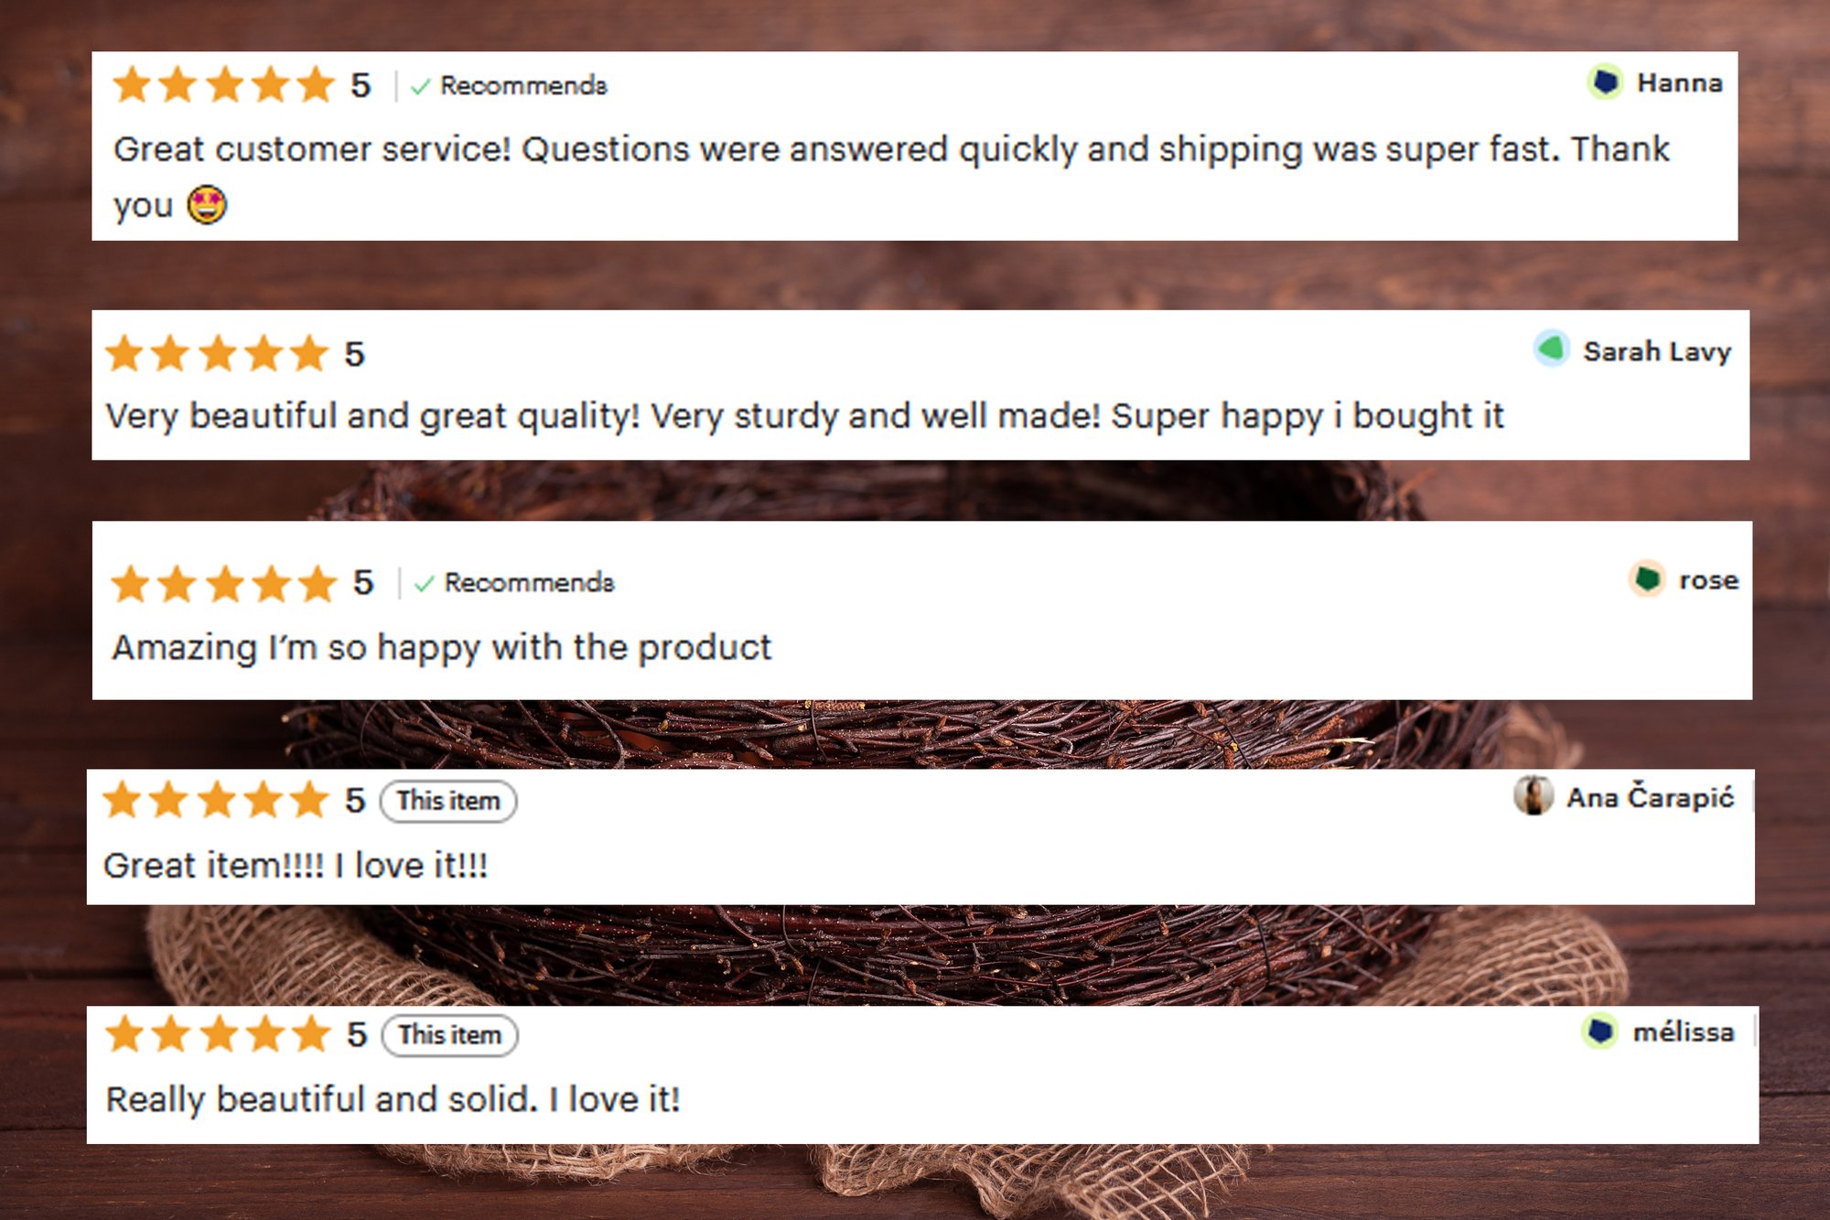This screenshot has height=1220, width=1830.
Task: Click the star rating on Hanna's review
Action: 224,85
